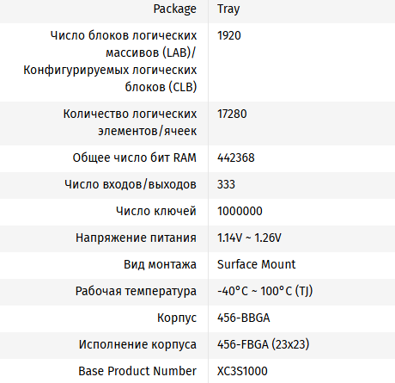Select the 456-FBGA (23x23) package value

point(264,344)
